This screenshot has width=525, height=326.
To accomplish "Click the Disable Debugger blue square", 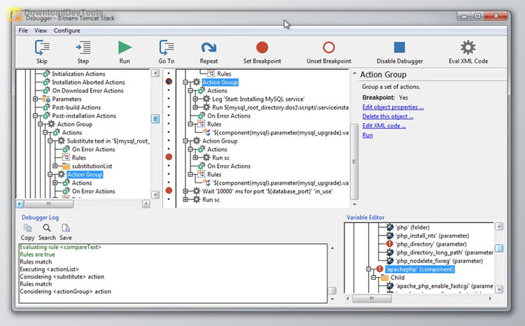I will click(400, 48).
